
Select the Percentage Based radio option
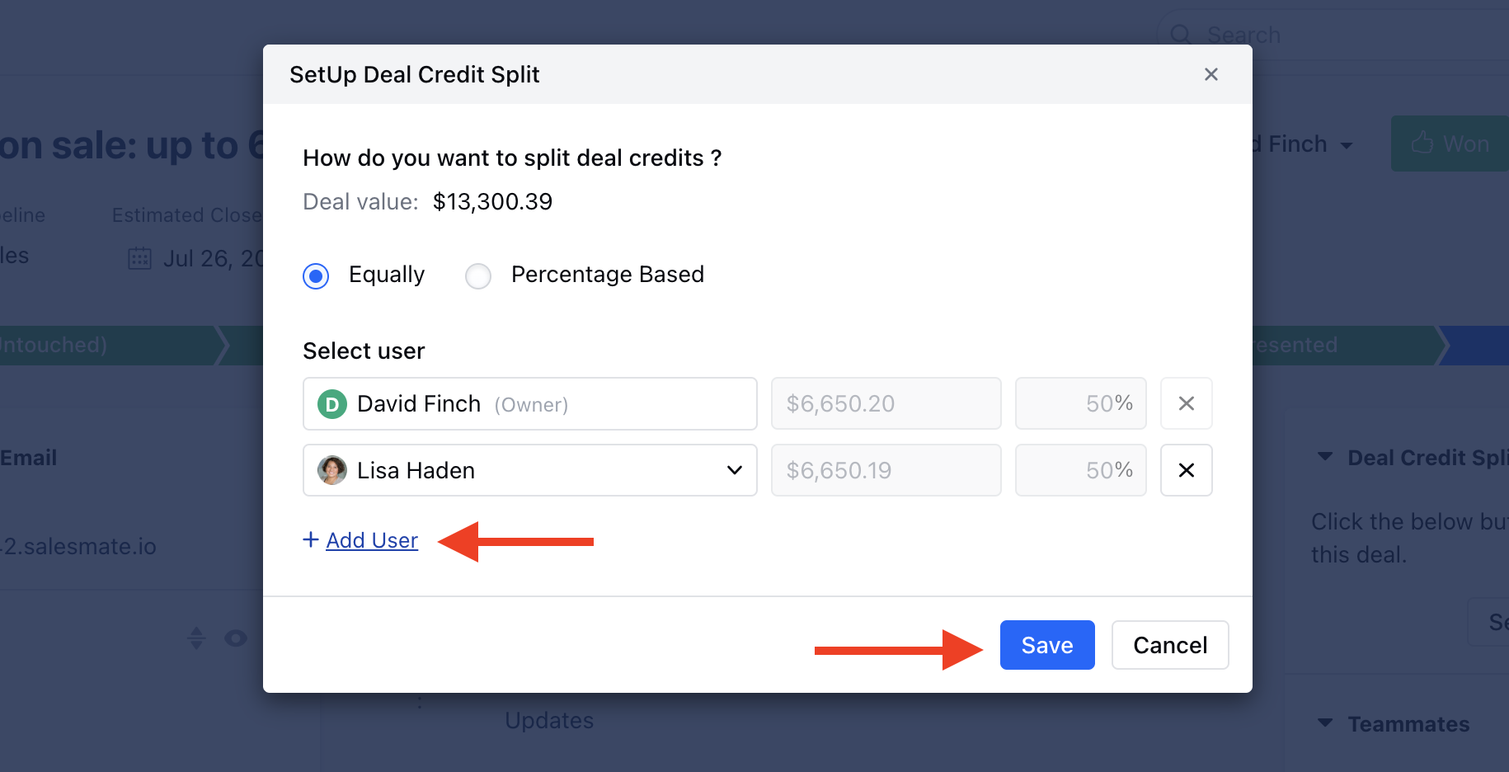pyautogui.click(x=478, y=275)
